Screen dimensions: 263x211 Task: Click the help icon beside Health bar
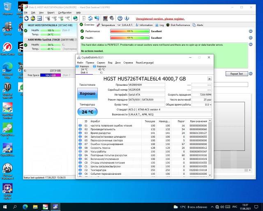point(250,38)
